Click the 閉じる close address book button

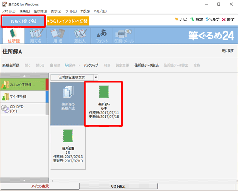[40, 65]
